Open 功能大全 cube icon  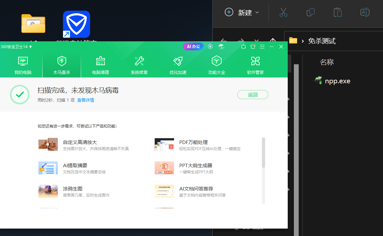tap(217, 61)
